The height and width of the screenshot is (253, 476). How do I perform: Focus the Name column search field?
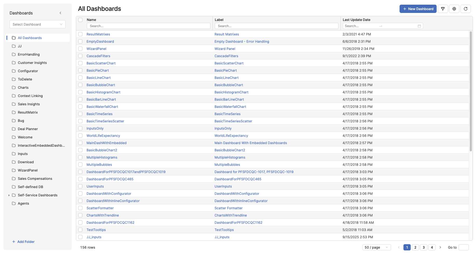(148, 26)
